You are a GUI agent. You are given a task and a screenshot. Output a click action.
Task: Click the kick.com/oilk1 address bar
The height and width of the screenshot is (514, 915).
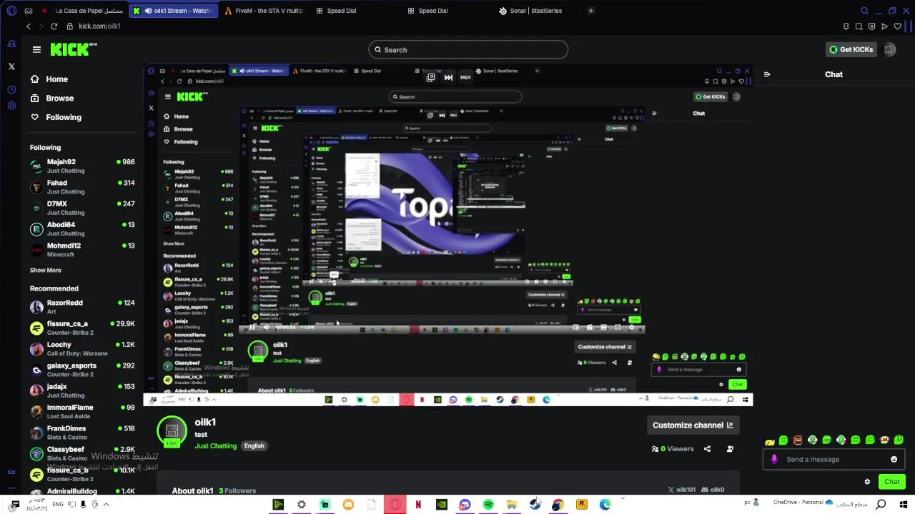(99, 26)
